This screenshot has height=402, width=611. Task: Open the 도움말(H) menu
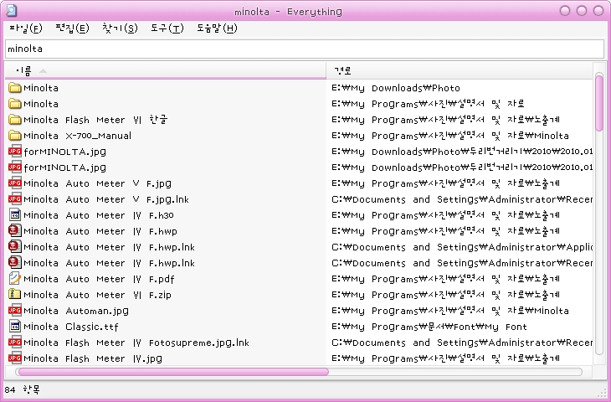[217, 28]
